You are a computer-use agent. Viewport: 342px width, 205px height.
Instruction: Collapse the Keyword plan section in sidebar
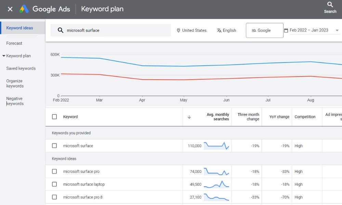(x=4, y=56)
